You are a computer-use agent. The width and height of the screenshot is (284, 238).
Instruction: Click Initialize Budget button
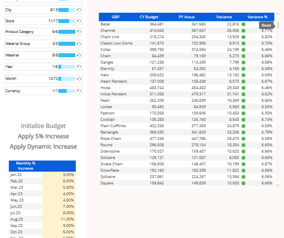point(43,126)
